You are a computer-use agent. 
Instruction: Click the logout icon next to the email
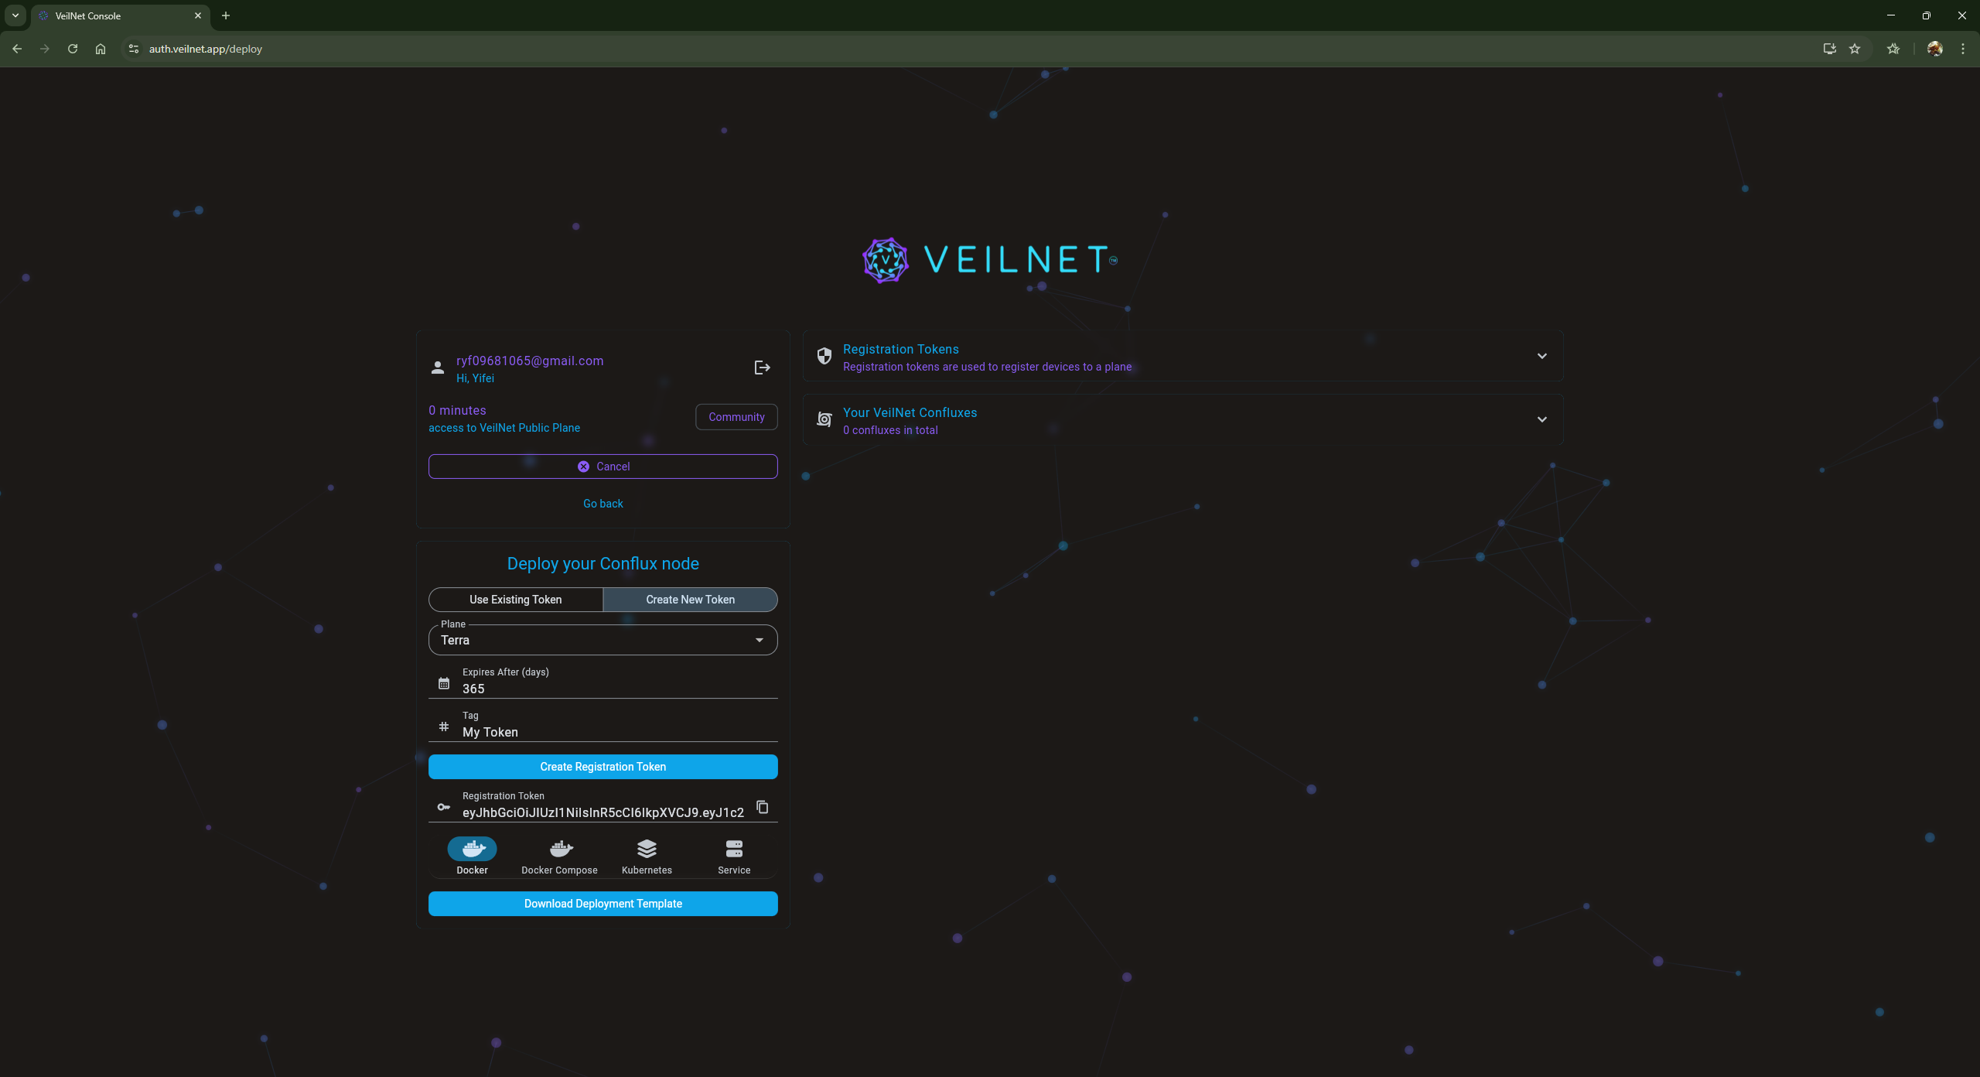761,367
